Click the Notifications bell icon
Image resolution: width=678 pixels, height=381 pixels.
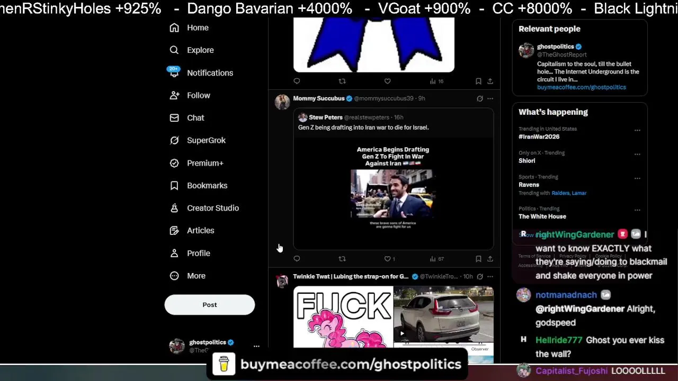[174, 72]
